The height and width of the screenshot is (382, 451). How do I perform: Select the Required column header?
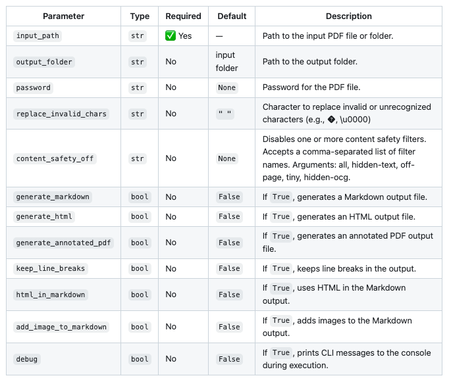183,16
